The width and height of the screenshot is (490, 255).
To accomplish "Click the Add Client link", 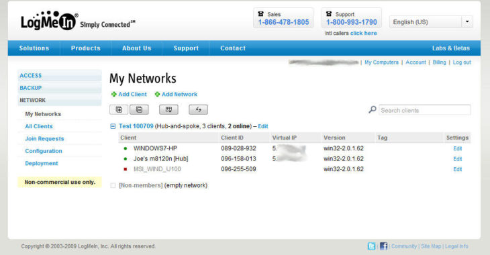I will point(132,94).
